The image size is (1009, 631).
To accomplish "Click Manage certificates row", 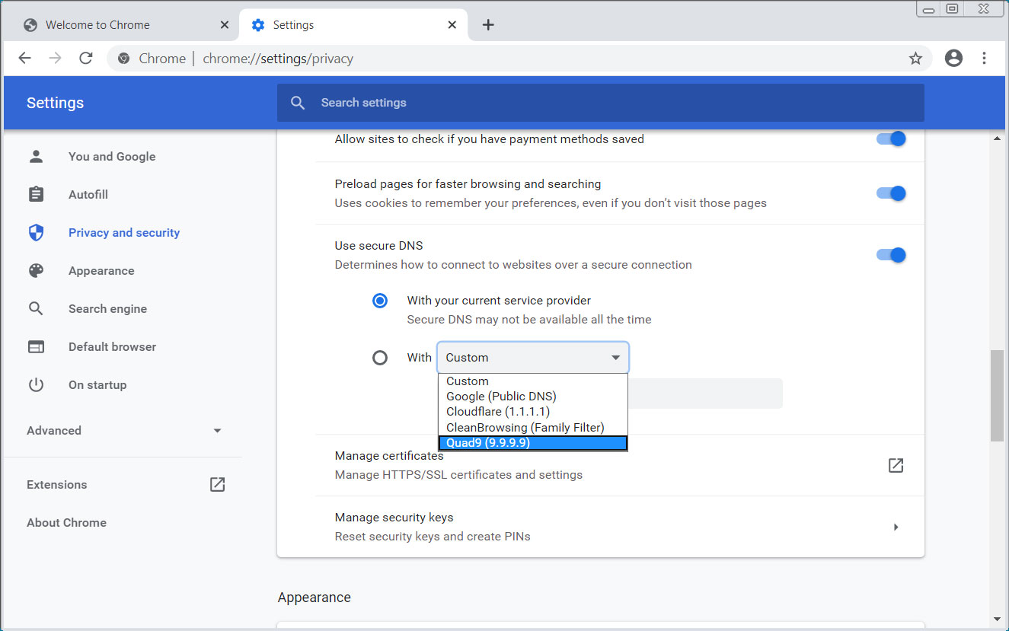I will tap(620, 465).
